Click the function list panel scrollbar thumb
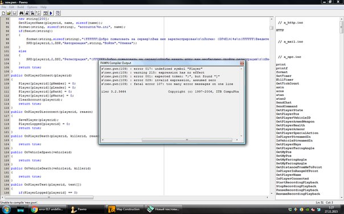The image size is (344, 214). (x=341, y=27)
